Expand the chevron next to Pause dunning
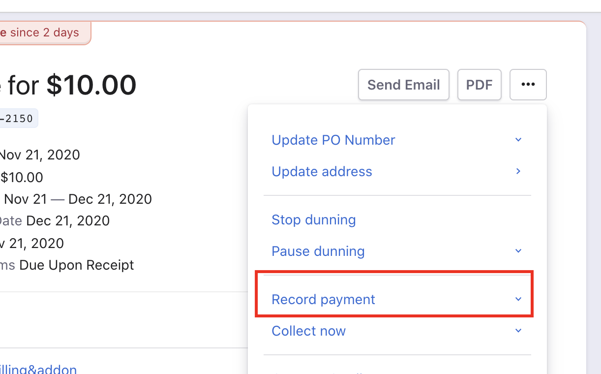This screenshot has height=374, width=601. [x=518, y=251]
